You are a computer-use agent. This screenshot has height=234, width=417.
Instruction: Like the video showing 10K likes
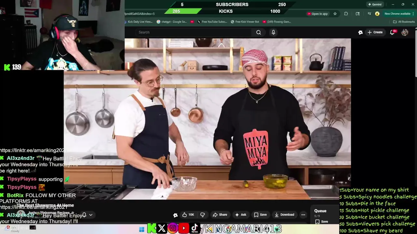[x=188, y=215]
